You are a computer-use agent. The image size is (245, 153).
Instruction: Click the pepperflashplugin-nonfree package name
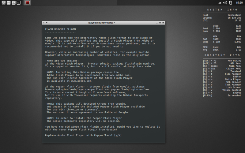130,89
